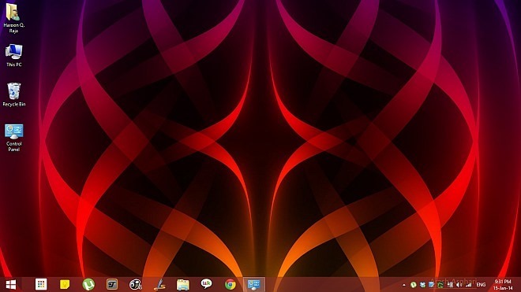The image size is (521, 292).
Task: Open the clock showing 9:31 PM
Action: 503,285
